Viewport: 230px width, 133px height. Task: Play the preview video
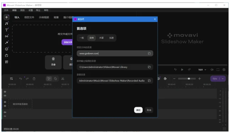pos(182,70)
